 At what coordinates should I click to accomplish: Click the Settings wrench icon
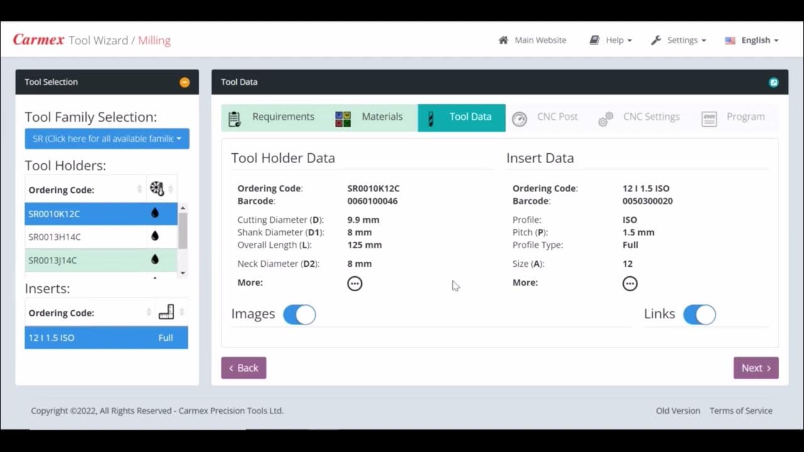pos(656,40)
